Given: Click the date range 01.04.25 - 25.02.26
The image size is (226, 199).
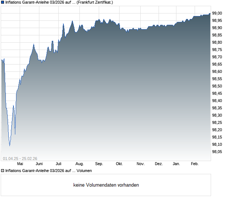Looking at the screenshot, I should tap(20, 158).
